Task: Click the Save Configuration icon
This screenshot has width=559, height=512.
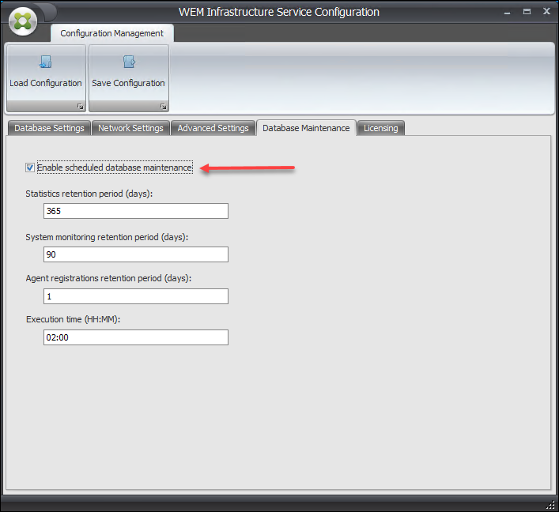Action: click(129, 62)
